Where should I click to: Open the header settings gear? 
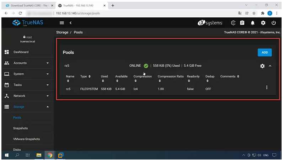(x=263, y=23)
